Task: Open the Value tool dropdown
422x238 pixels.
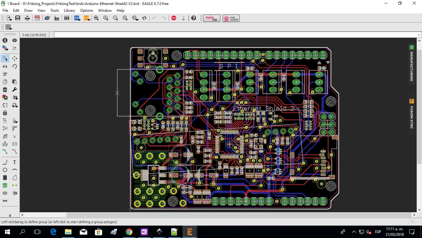Action: pyautogui.click(x=15, y=121)
